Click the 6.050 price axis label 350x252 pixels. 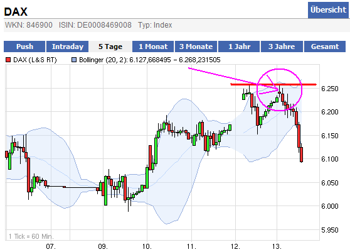(330, 183)
